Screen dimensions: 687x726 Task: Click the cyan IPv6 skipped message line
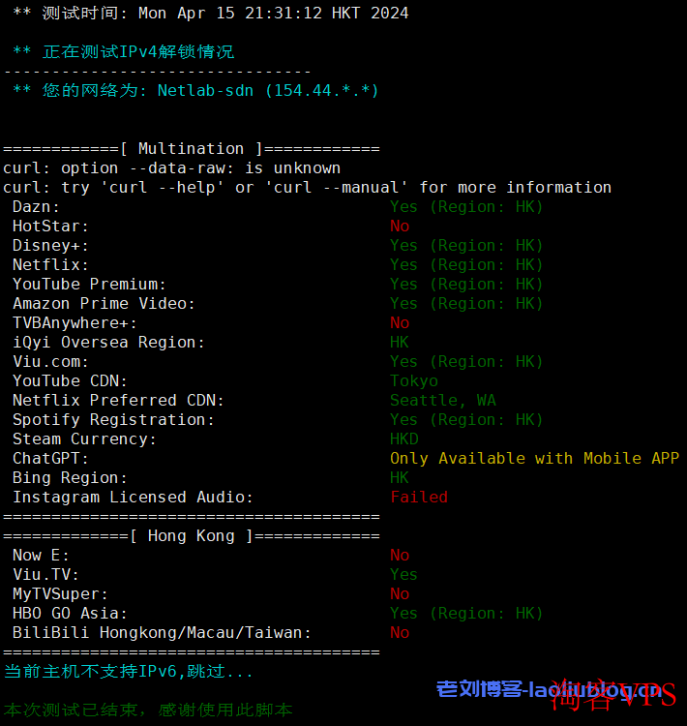click(x=129, y=672)
